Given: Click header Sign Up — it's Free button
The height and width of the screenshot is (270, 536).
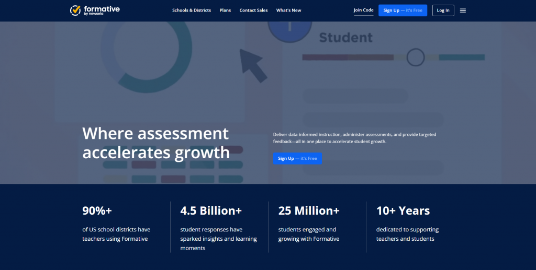Looking at the screenshot, I should [x=403, y=10].
